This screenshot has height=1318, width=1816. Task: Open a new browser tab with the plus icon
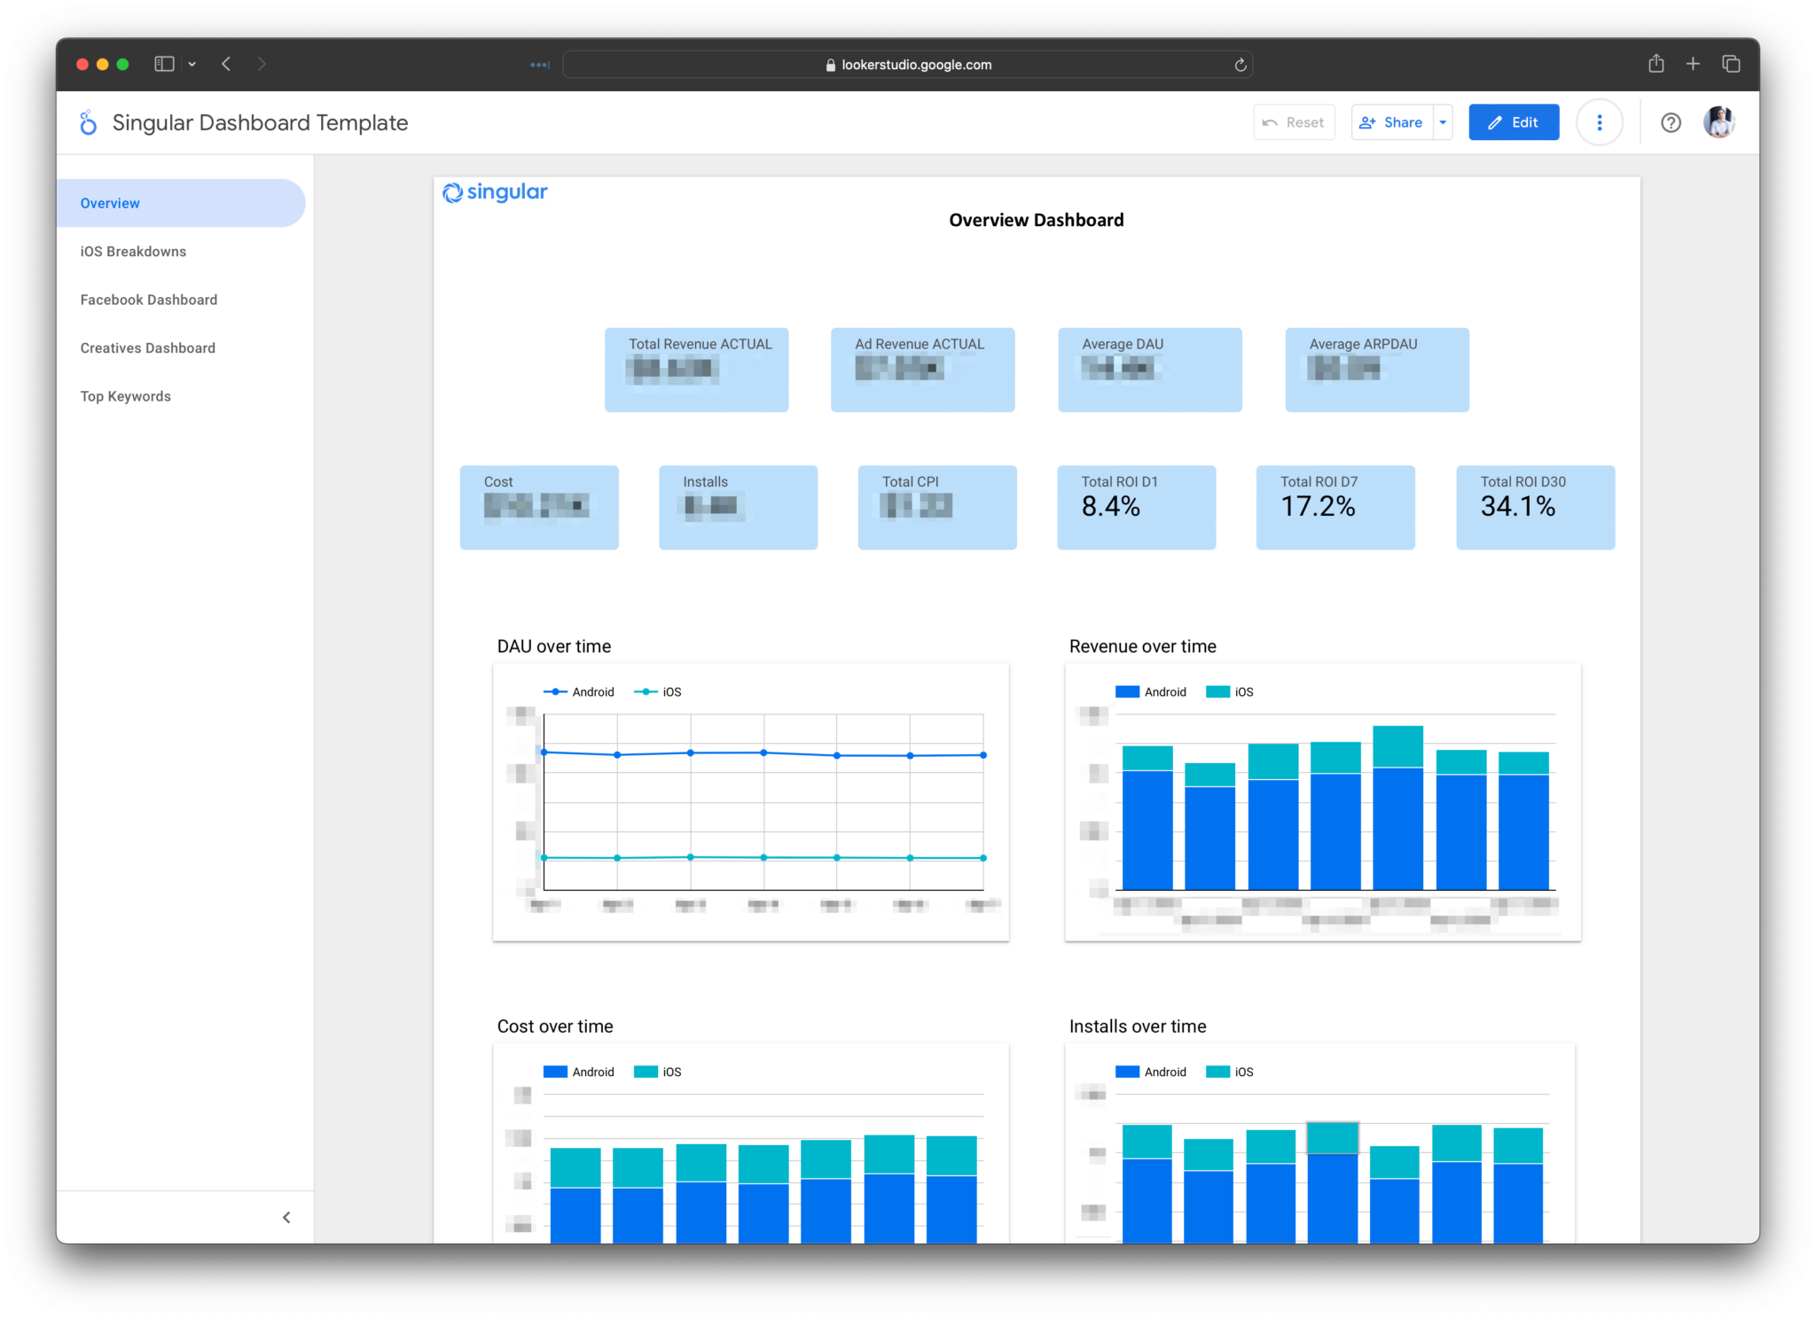pyautogui.click(x=1693, y=64)
